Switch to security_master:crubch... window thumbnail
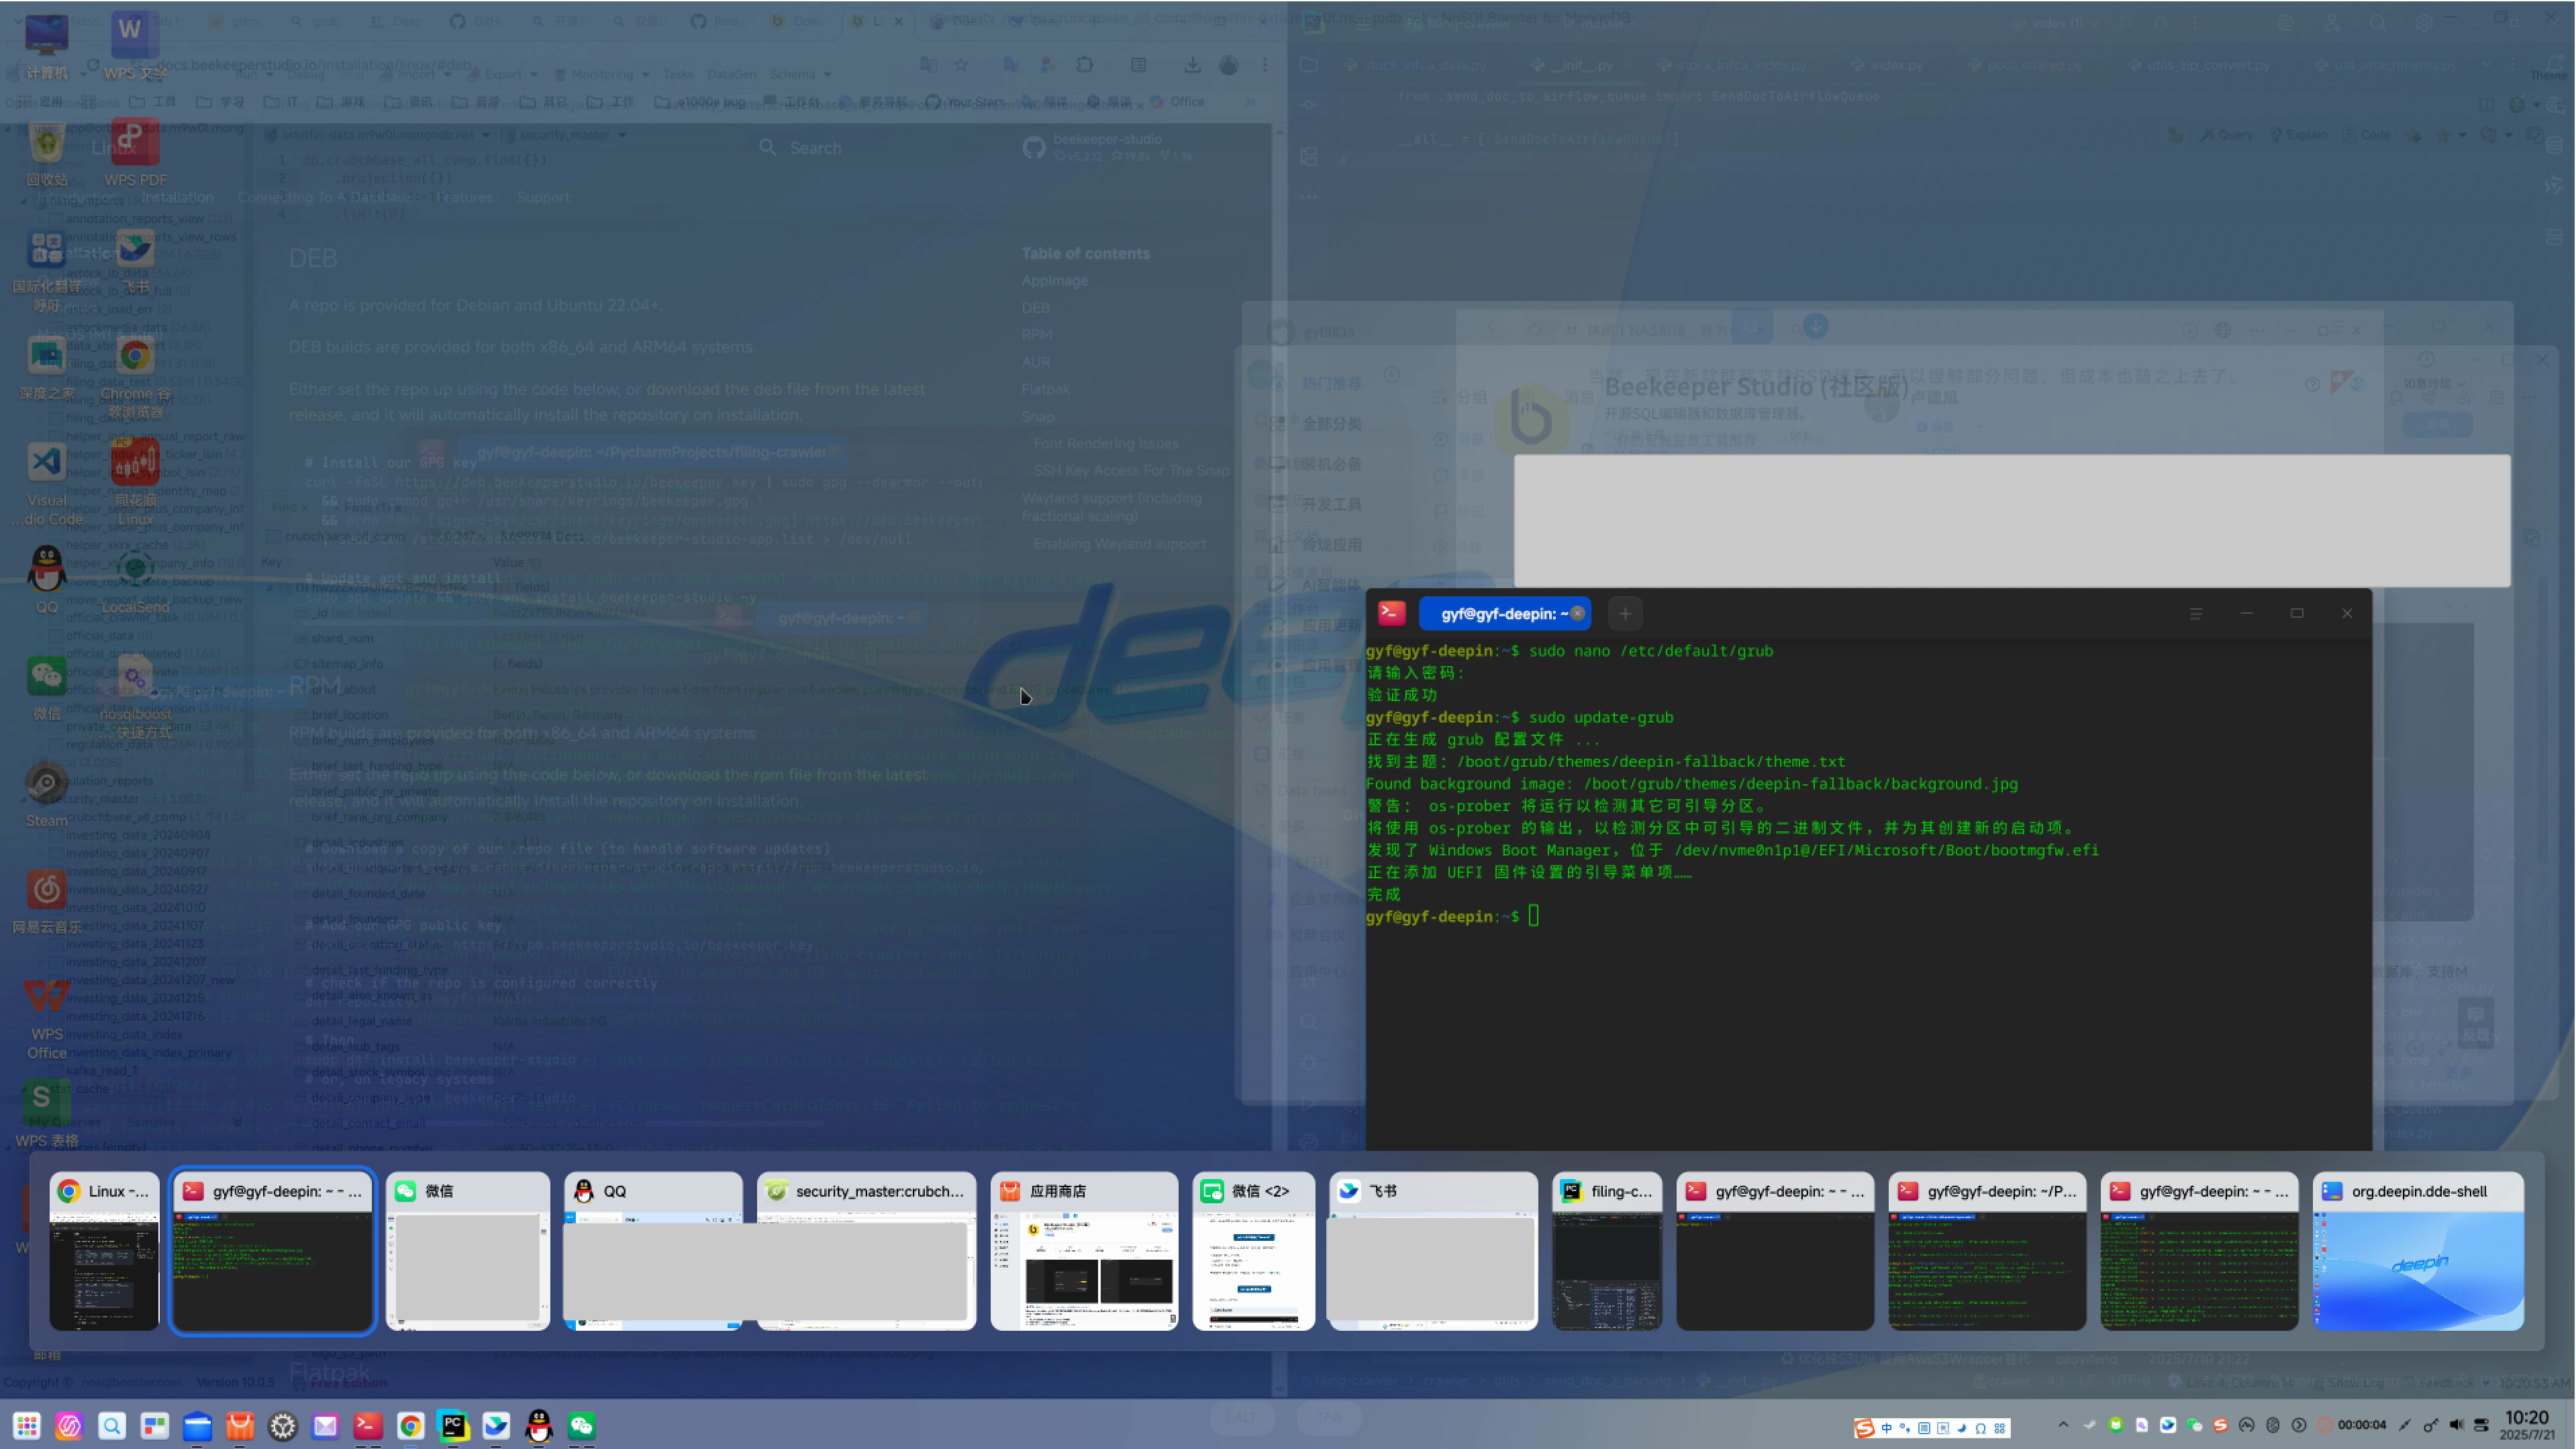The height and width of the screenshot is (1449, 2576). pos(867,1251)
